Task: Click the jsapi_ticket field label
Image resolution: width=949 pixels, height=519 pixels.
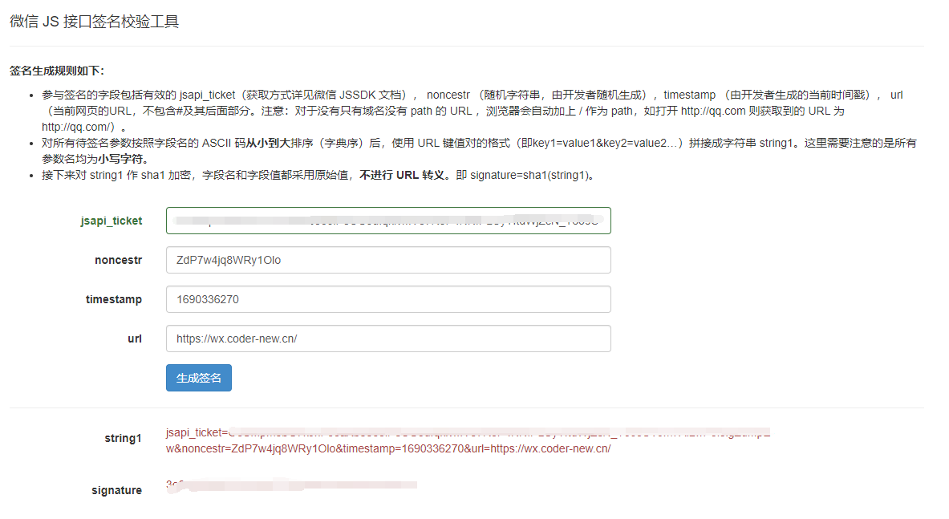Action: click(111, 221)
